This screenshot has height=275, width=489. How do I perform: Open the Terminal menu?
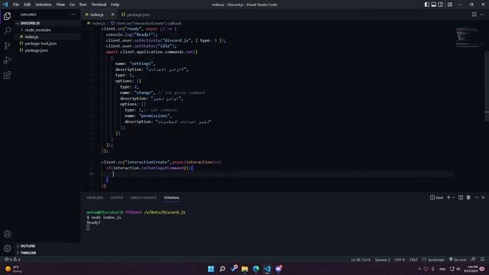[99, 5]
